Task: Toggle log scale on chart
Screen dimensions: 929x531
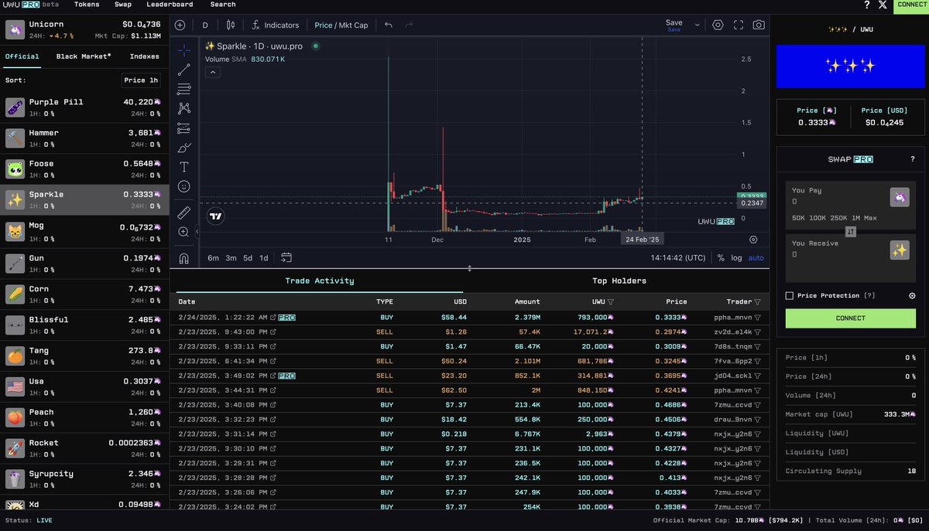Action: pyautogui.click(x=736, y=258)
